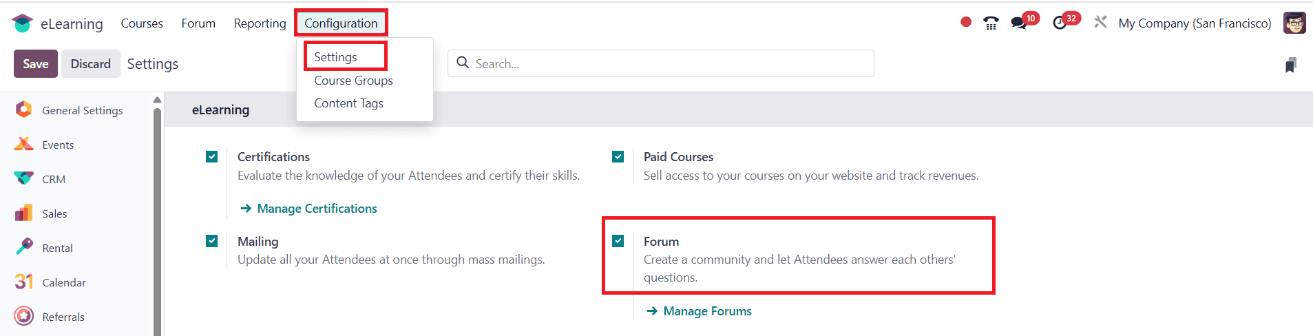
Task: Select Content Tags from the menu
Action: click(348, 103)
